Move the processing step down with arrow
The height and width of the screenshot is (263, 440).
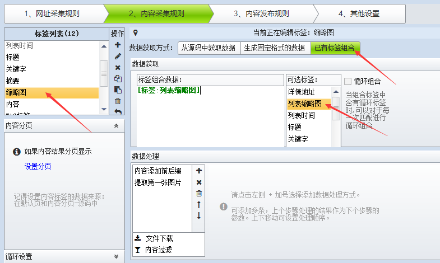[x=199, y=215]
